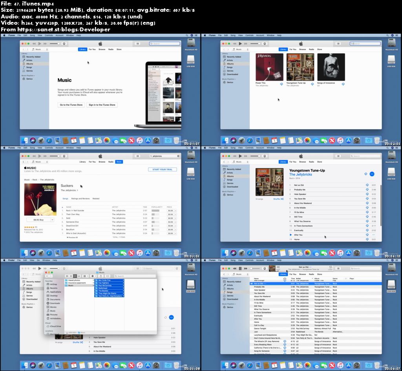In 06:07 frame, select the Dance Tonight song row
Viewport: 402px width, 371px height.
tap(316, 329)
